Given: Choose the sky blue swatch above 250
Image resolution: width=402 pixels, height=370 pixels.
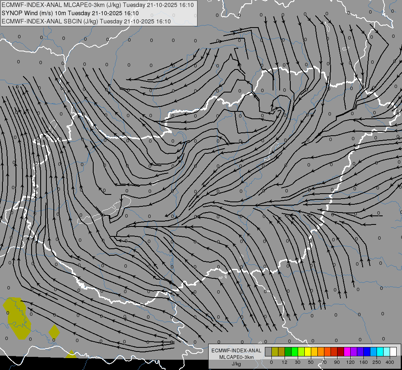Looking at the screenshot, I should [x=374, y=351].
